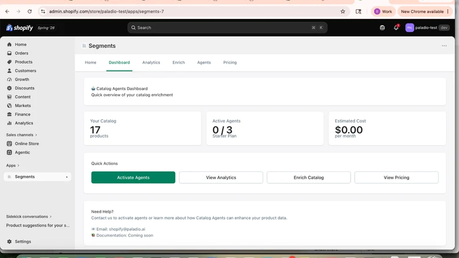459x258 pixels.
Task: Switch to the Home tab in Segments
Action: click(x=91, y=62)
